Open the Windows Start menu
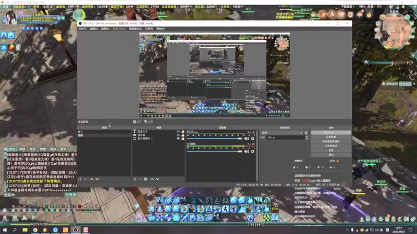417x234 pixels. pos(5,230)
